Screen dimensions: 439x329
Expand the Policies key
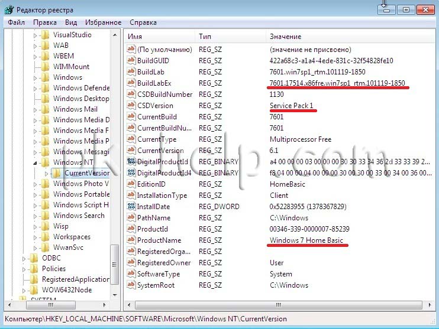[x=24, y=269]
